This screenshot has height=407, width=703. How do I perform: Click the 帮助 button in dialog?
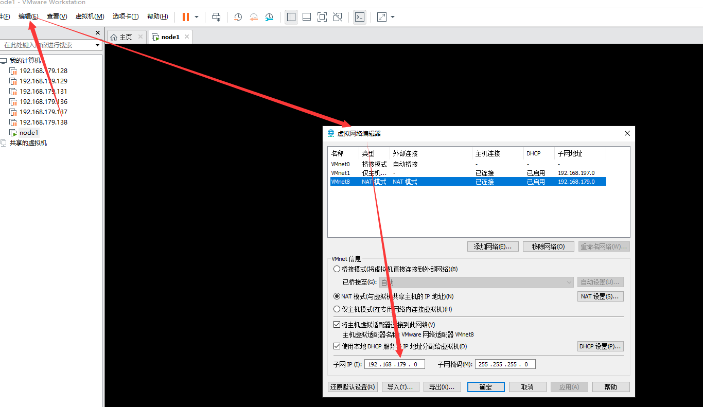click(x=611, y=387)
